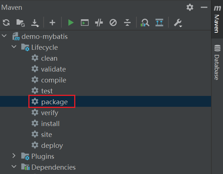The width and height of the screenshot is (223, 174).
Task: Collapse the Dependencies node
Action: (x=14, y=167)
